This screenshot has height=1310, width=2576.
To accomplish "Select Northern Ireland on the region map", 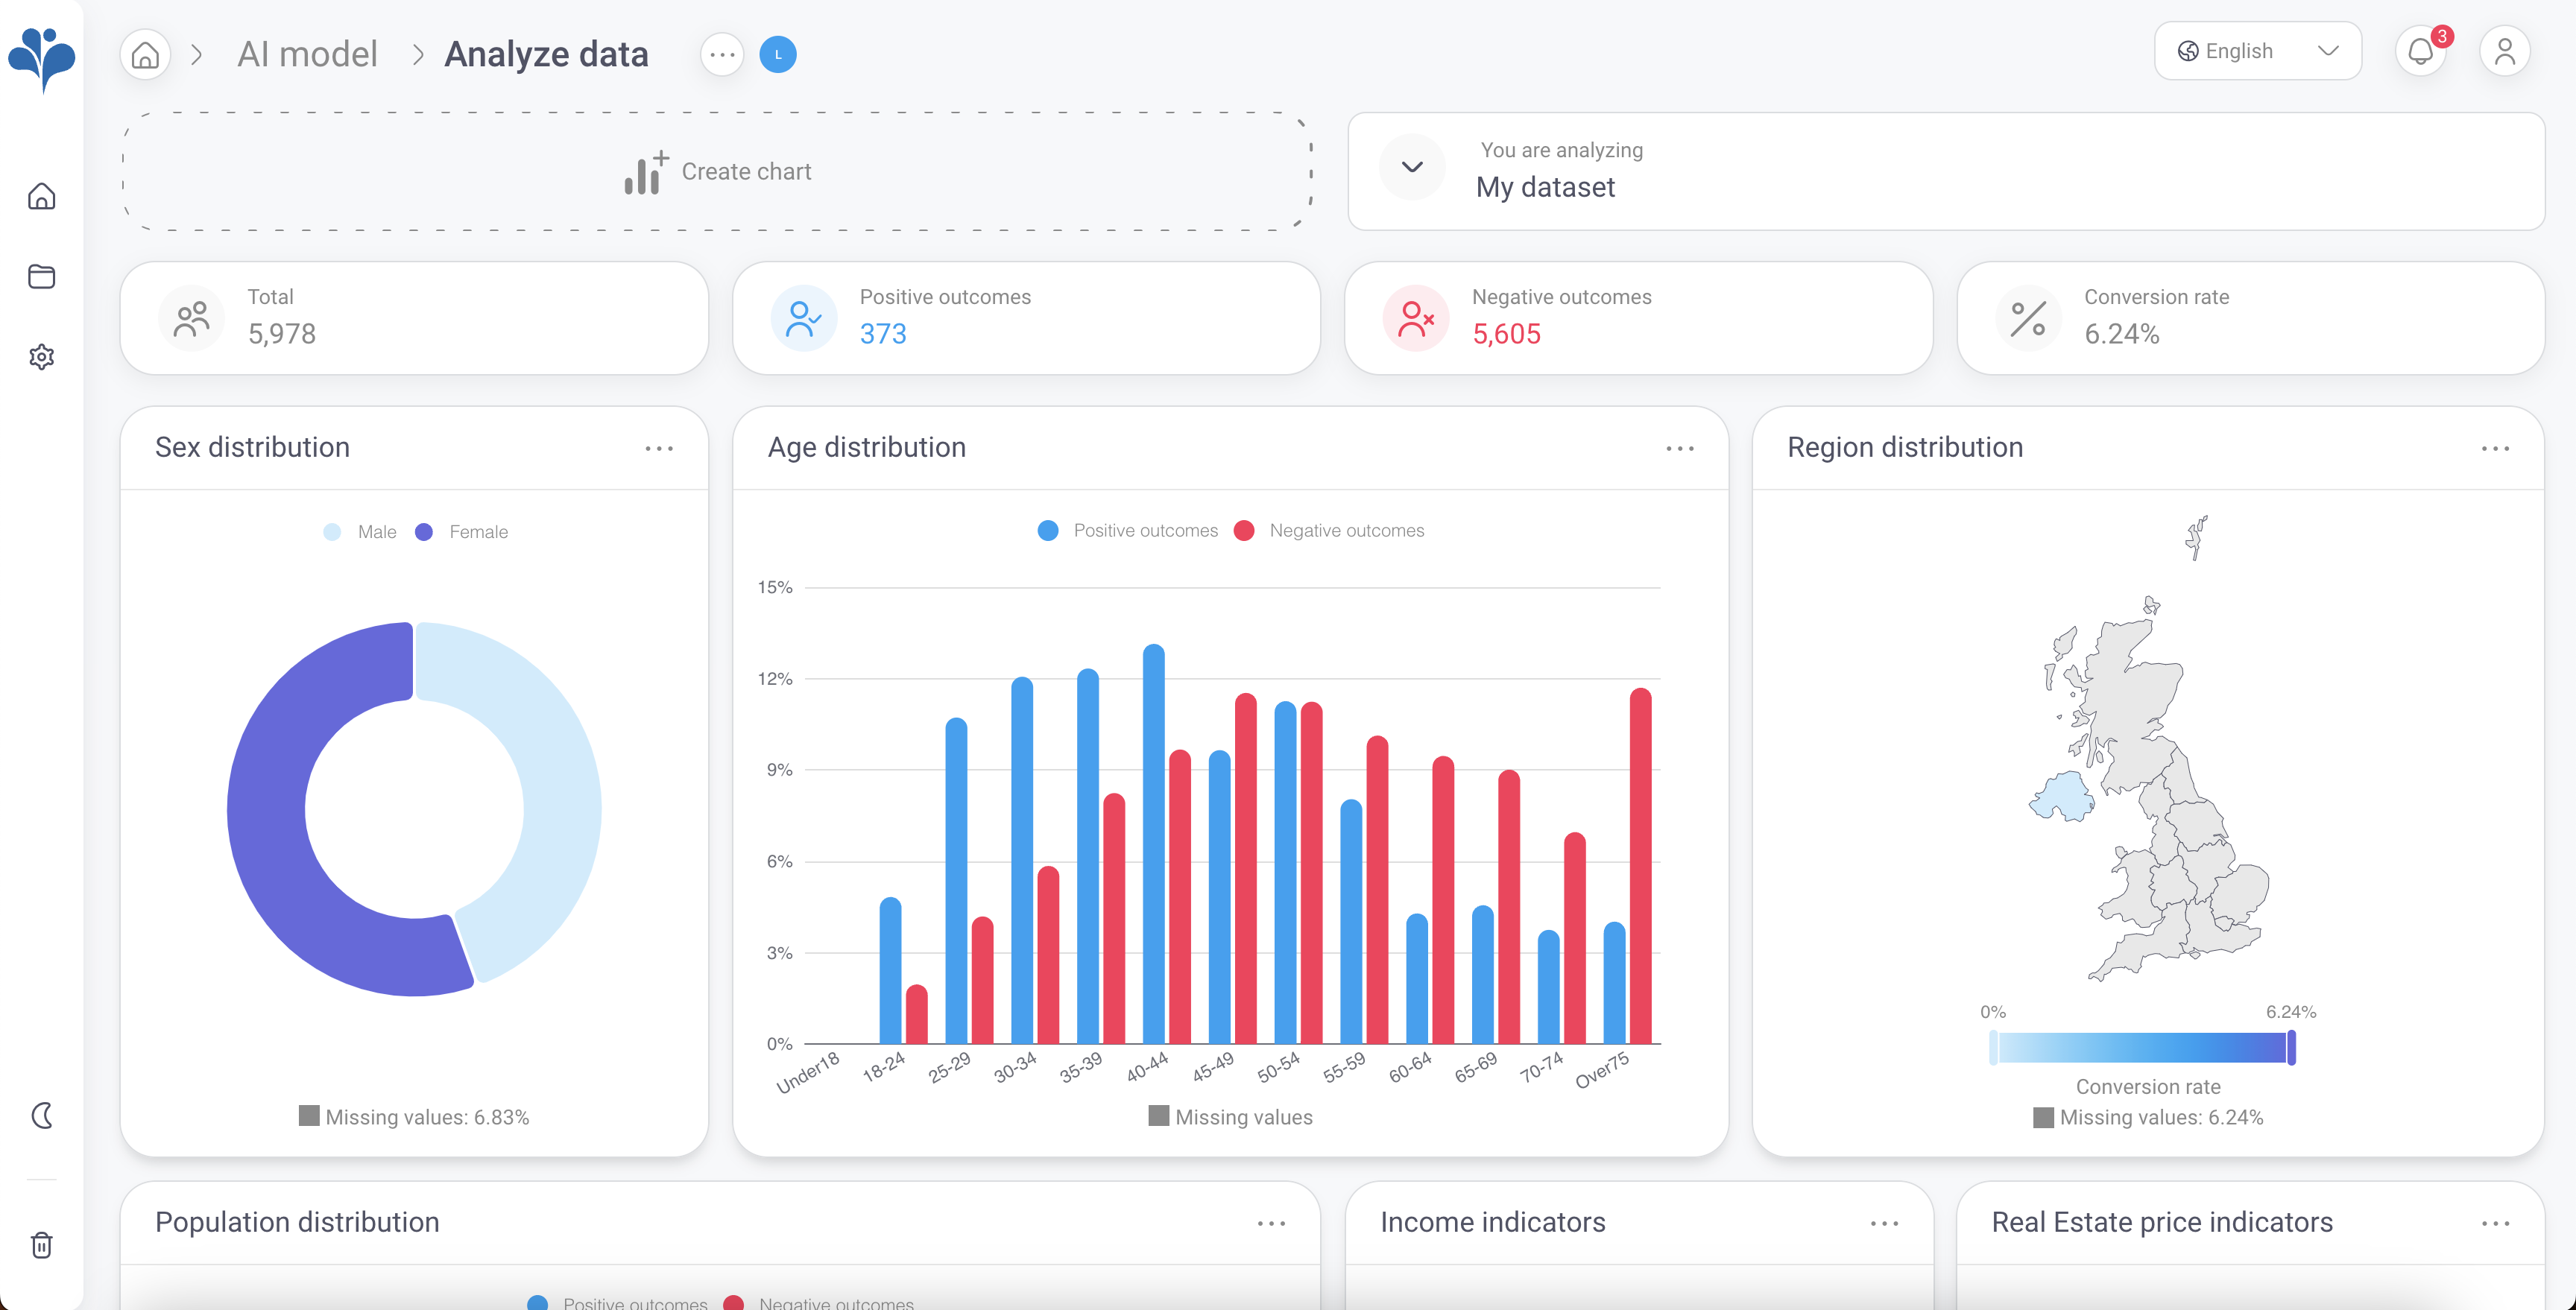I will [x=2060, y=795].
